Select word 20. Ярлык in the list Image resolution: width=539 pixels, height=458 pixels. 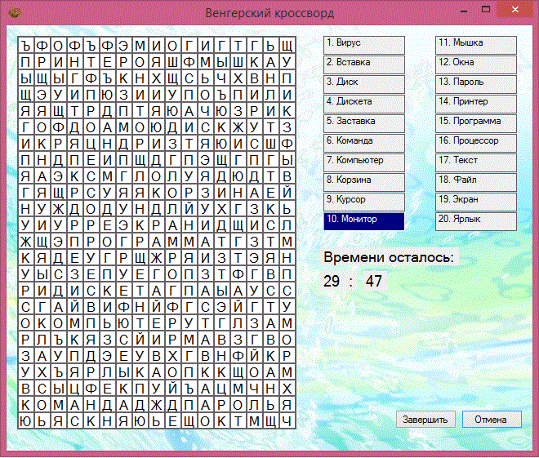pyautogui.click(x=475, y=220)
